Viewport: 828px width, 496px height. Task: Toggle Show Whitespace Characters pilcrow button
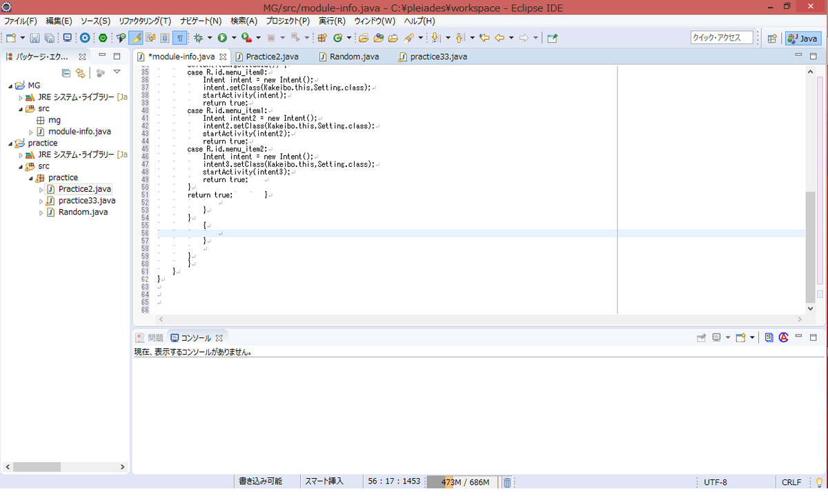click(x=179, y=38)
